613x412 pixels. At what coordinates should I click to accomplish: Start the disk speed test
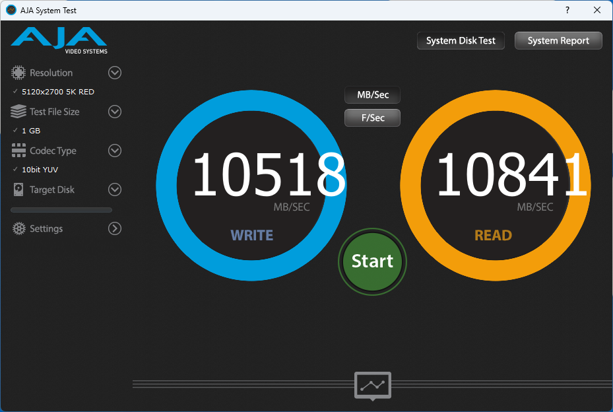click(373, 261)
